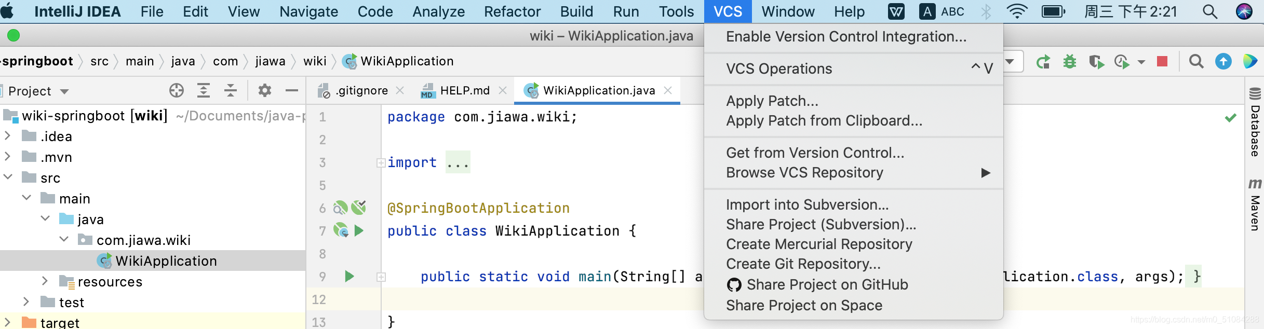
Task: Open Browse VCS Repository submenu
Action: click(853, 173)
